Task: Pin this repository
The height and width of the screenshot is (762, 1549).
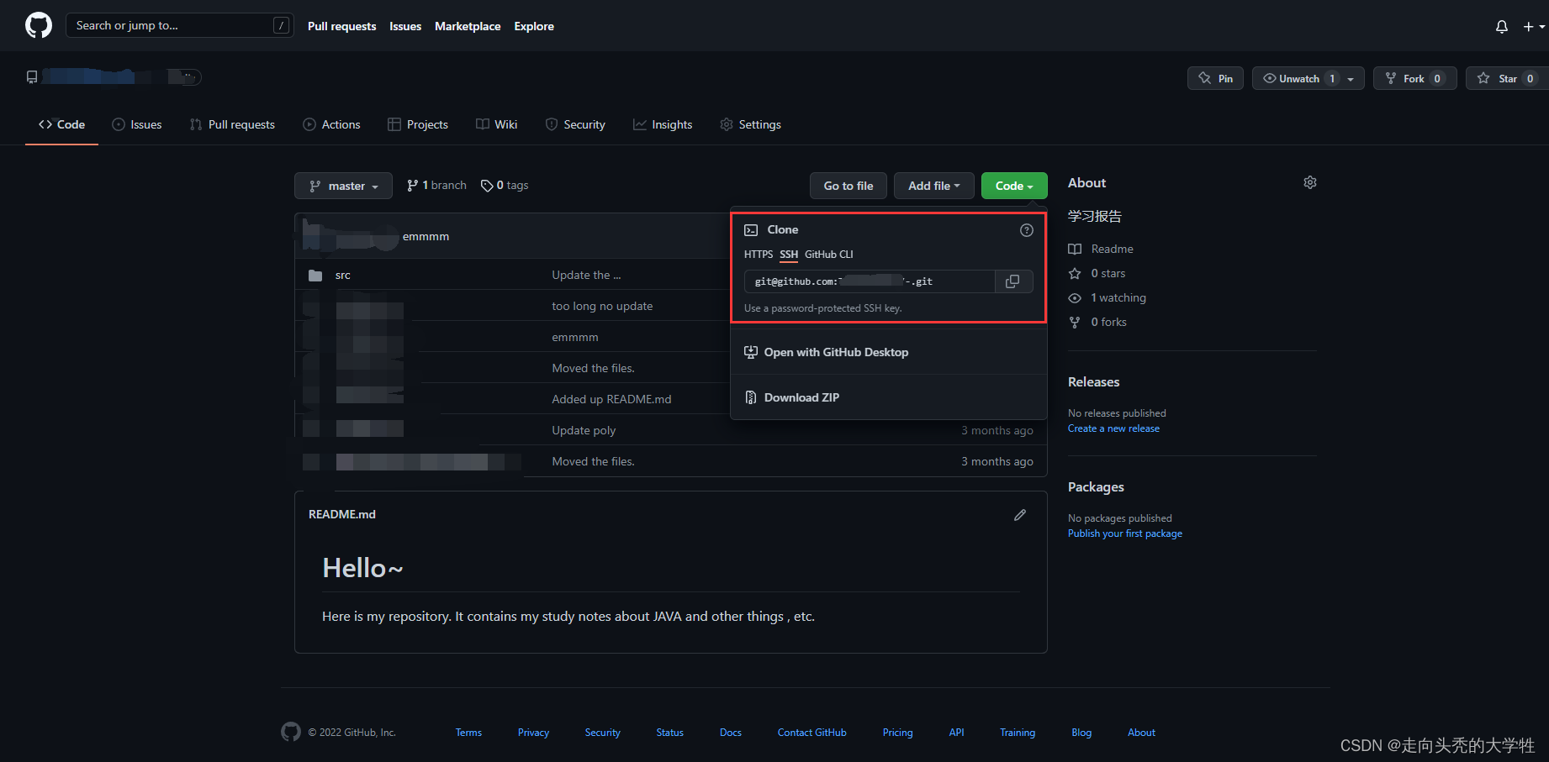Action: click(1215, 78)
